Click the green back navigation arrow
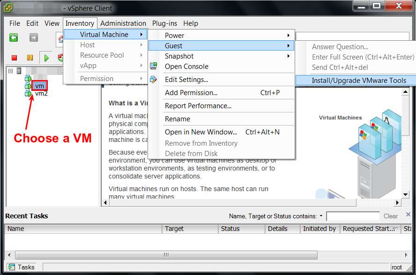Screen dimensions: 416x275 click(x=14, y=37)
